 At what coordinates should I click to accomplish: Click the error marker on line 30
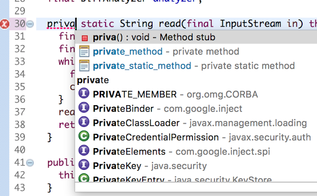[x=4, y=24]
